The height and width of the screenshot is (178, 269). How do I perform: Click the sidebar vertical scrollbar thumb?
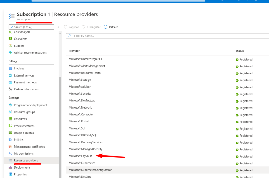(60, 127)
